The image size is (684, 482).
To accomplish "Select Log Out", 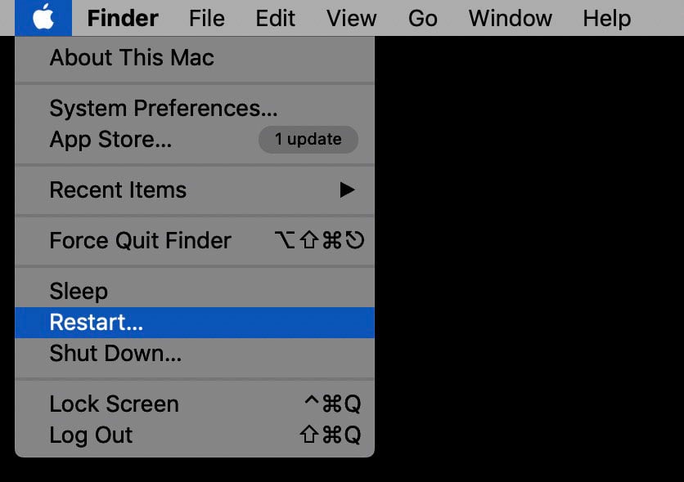I will tap(91, 435).
